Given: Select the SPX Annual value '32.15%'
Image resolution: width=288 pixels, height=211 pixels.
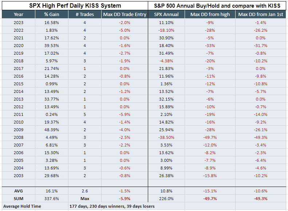Looking at the screenshot, I should [166, 99].
